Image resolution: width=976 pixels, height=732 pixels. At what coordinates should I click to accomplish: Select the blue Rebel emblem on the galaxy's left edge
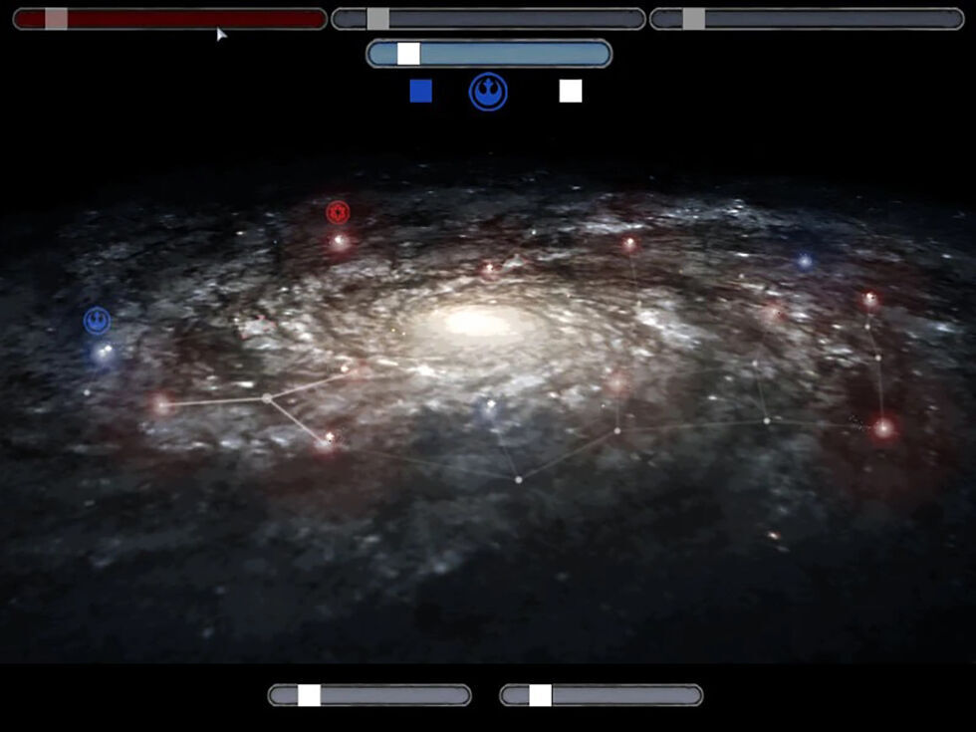(97, 321)
